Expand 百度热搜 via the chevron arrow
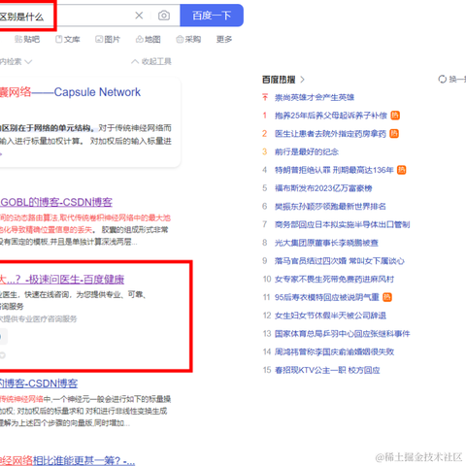This screenshot has width=466, height=466. [302, 80]
